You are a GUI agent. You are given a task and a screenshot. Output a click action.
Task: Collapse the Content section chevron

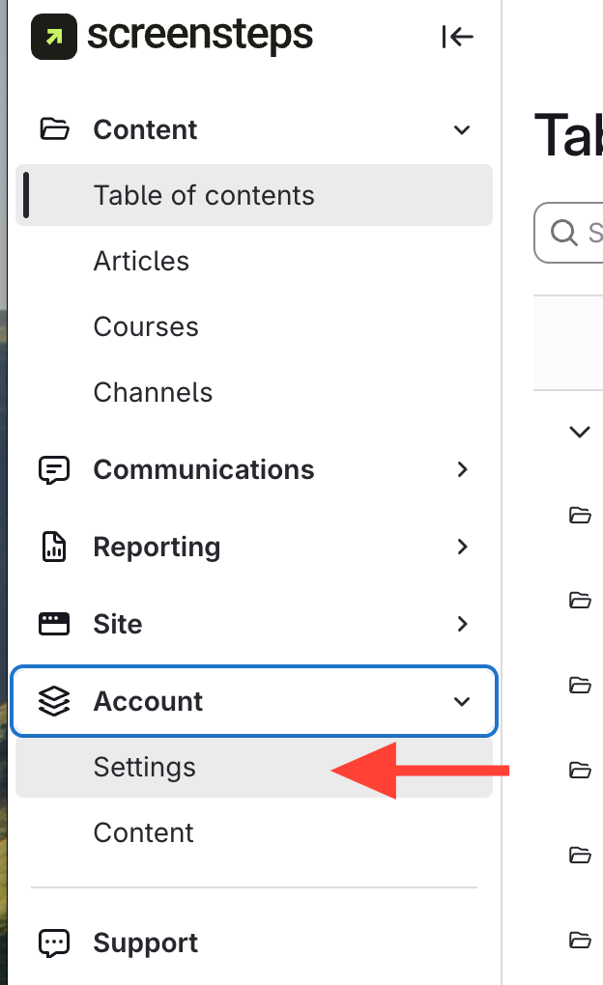[x=462, y=130]
